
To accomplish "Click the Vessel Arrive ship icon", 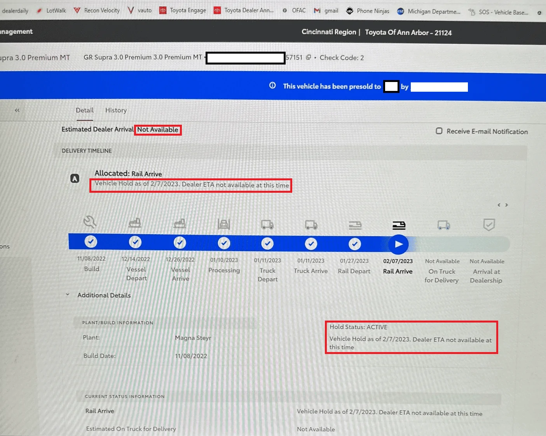I will coord(180,223).
